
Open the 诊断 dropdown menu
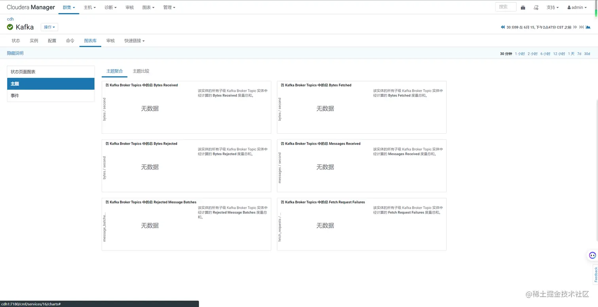pos(110,8)
